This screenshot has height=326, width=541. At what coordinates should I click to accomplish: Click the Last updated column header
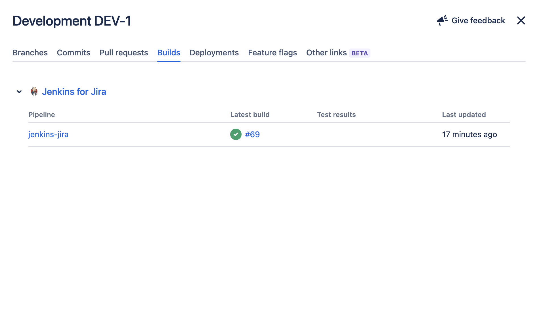pos(464,114)
